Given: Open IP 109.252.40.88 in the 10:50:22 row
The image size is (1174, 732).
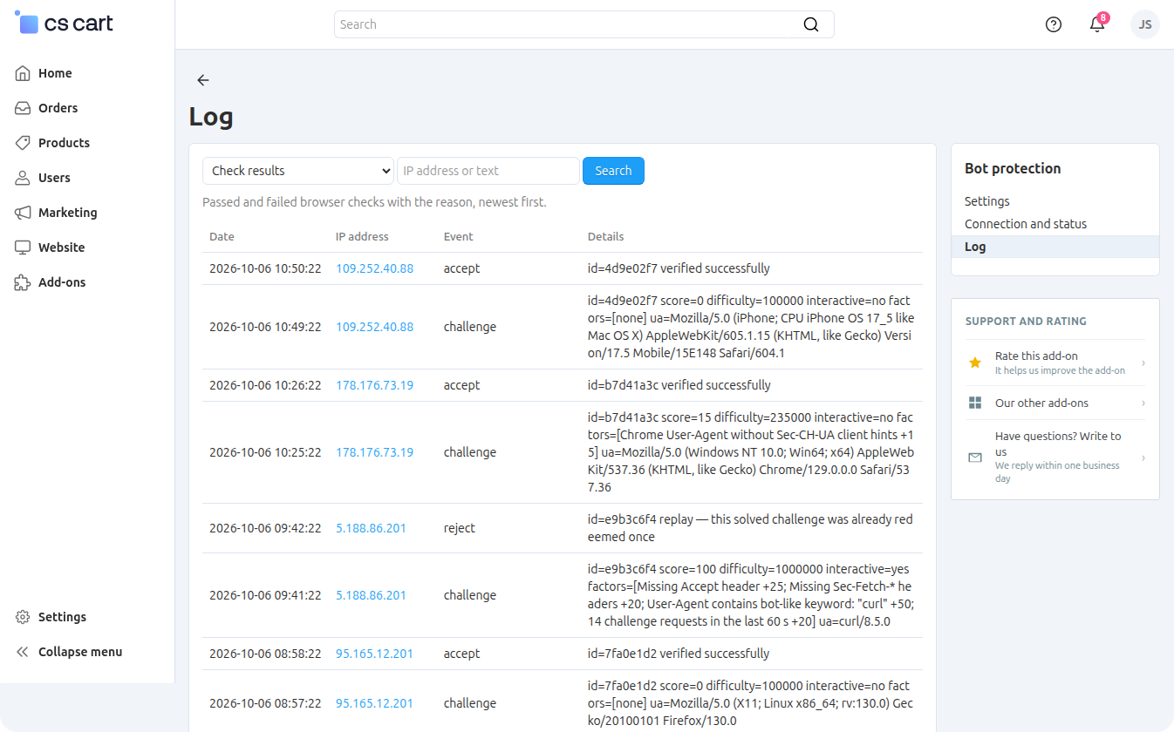Looking at the screenshot, I should point(375,268).
